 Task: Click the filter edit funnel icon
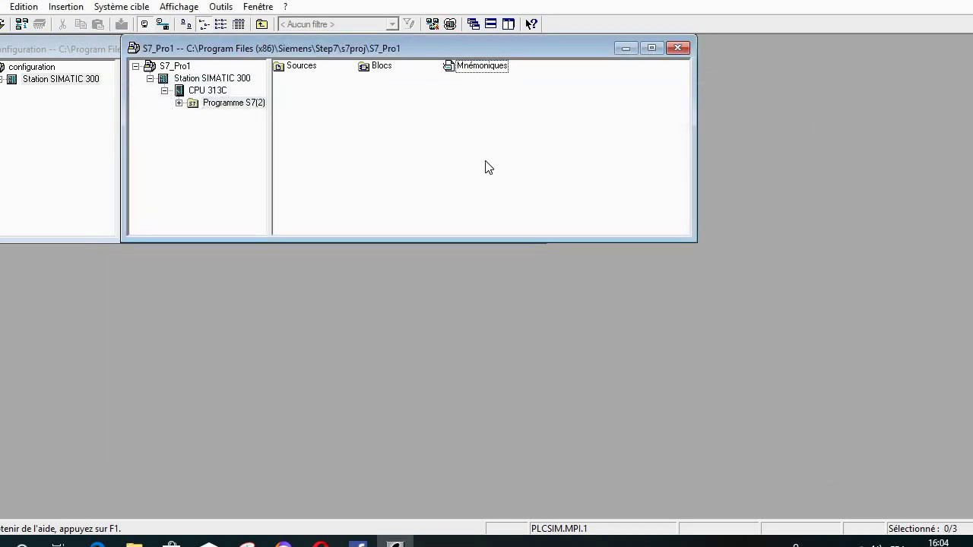coord(409,24)
